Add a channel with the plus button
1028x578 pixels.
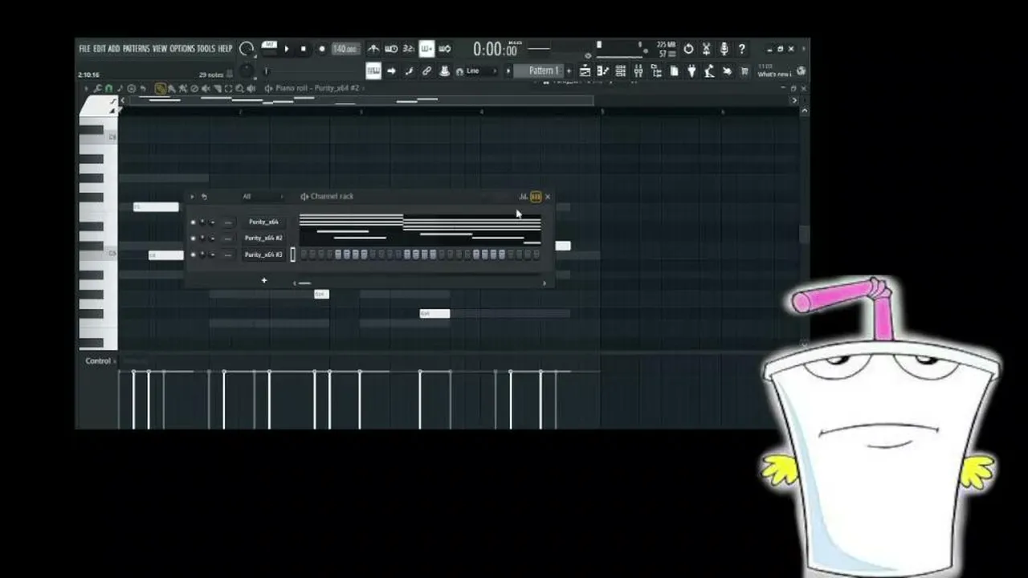[x=263, y=280]
